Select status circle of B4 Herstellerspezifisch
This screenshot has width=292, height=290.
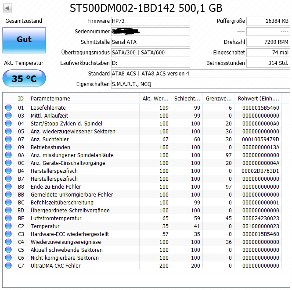click(x=8, y=171)
